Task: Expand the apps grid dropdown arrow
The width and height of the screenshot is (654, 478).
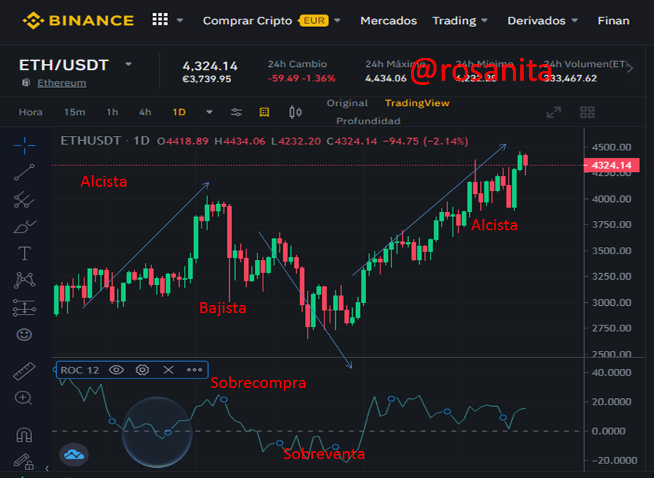Action: point(180,20)
